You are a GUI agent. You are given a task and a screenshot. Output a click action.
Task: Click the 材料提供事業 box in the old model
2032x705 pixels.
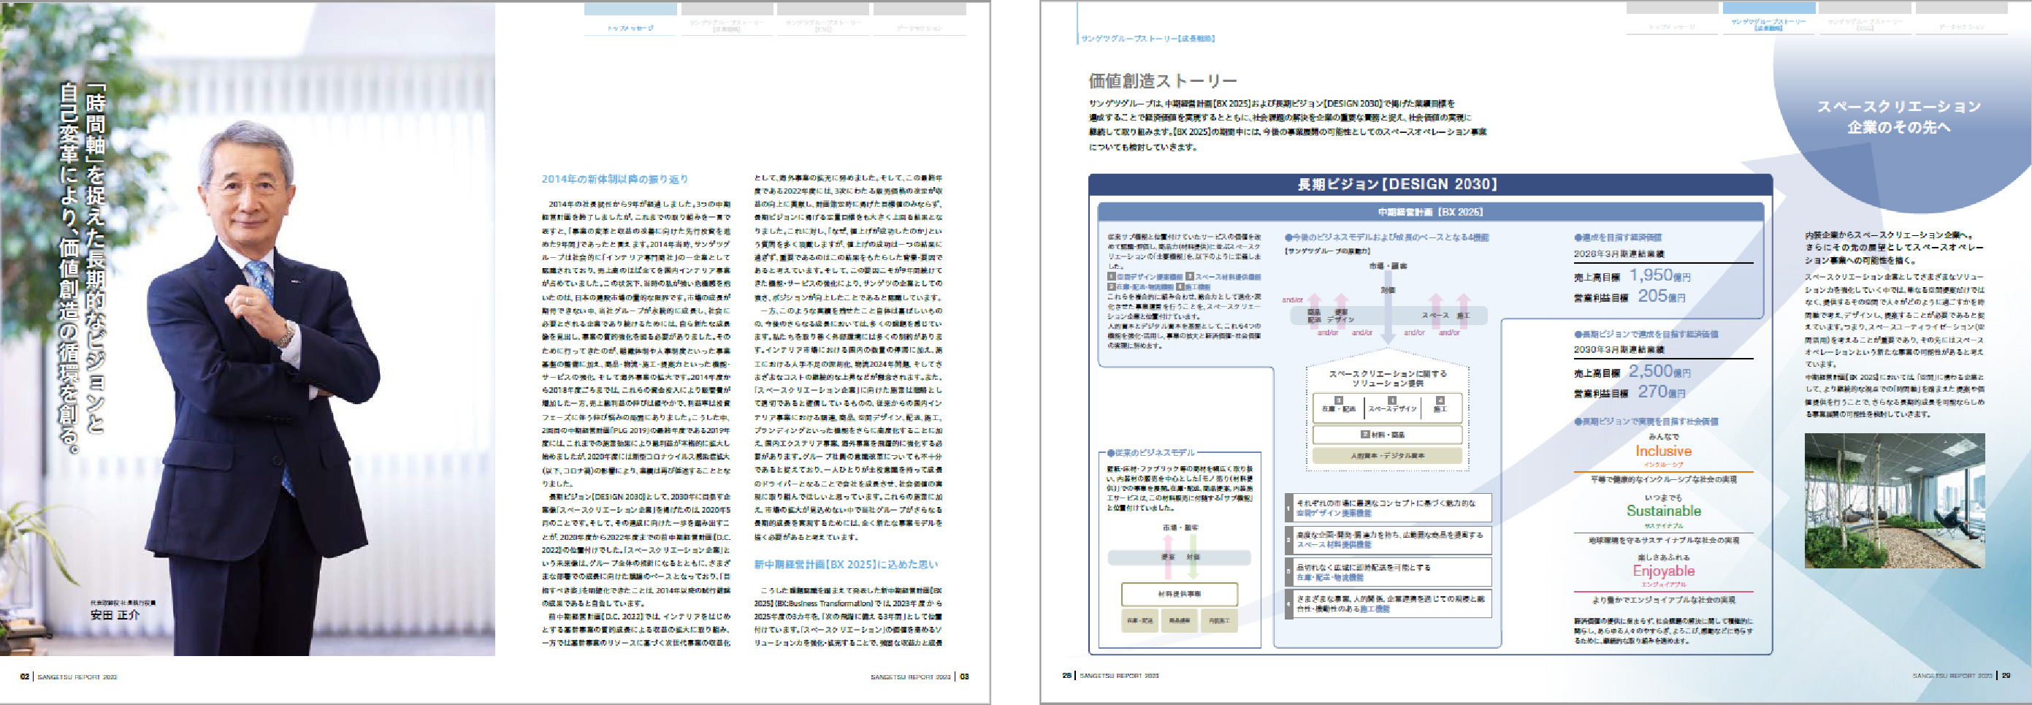click(x=1180, y=594)
